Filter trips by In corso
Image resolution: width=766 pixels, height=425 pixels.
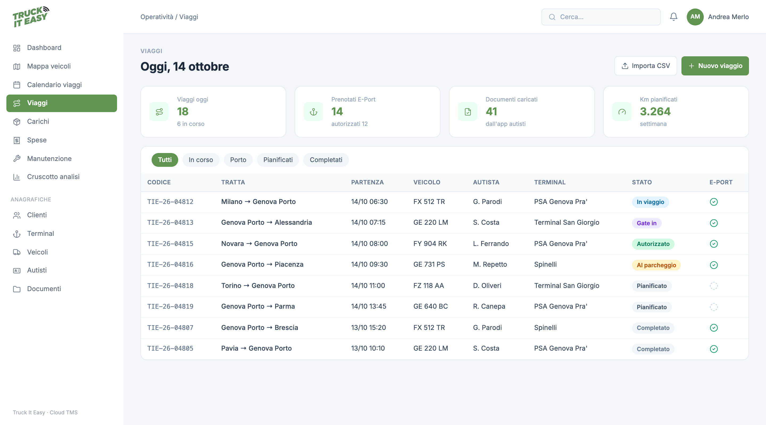click(x=201, y=160)
